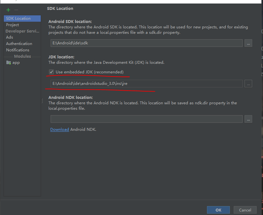Click the scrollbar on the right edge
The image size is (263, 215).
coord(262,96)
